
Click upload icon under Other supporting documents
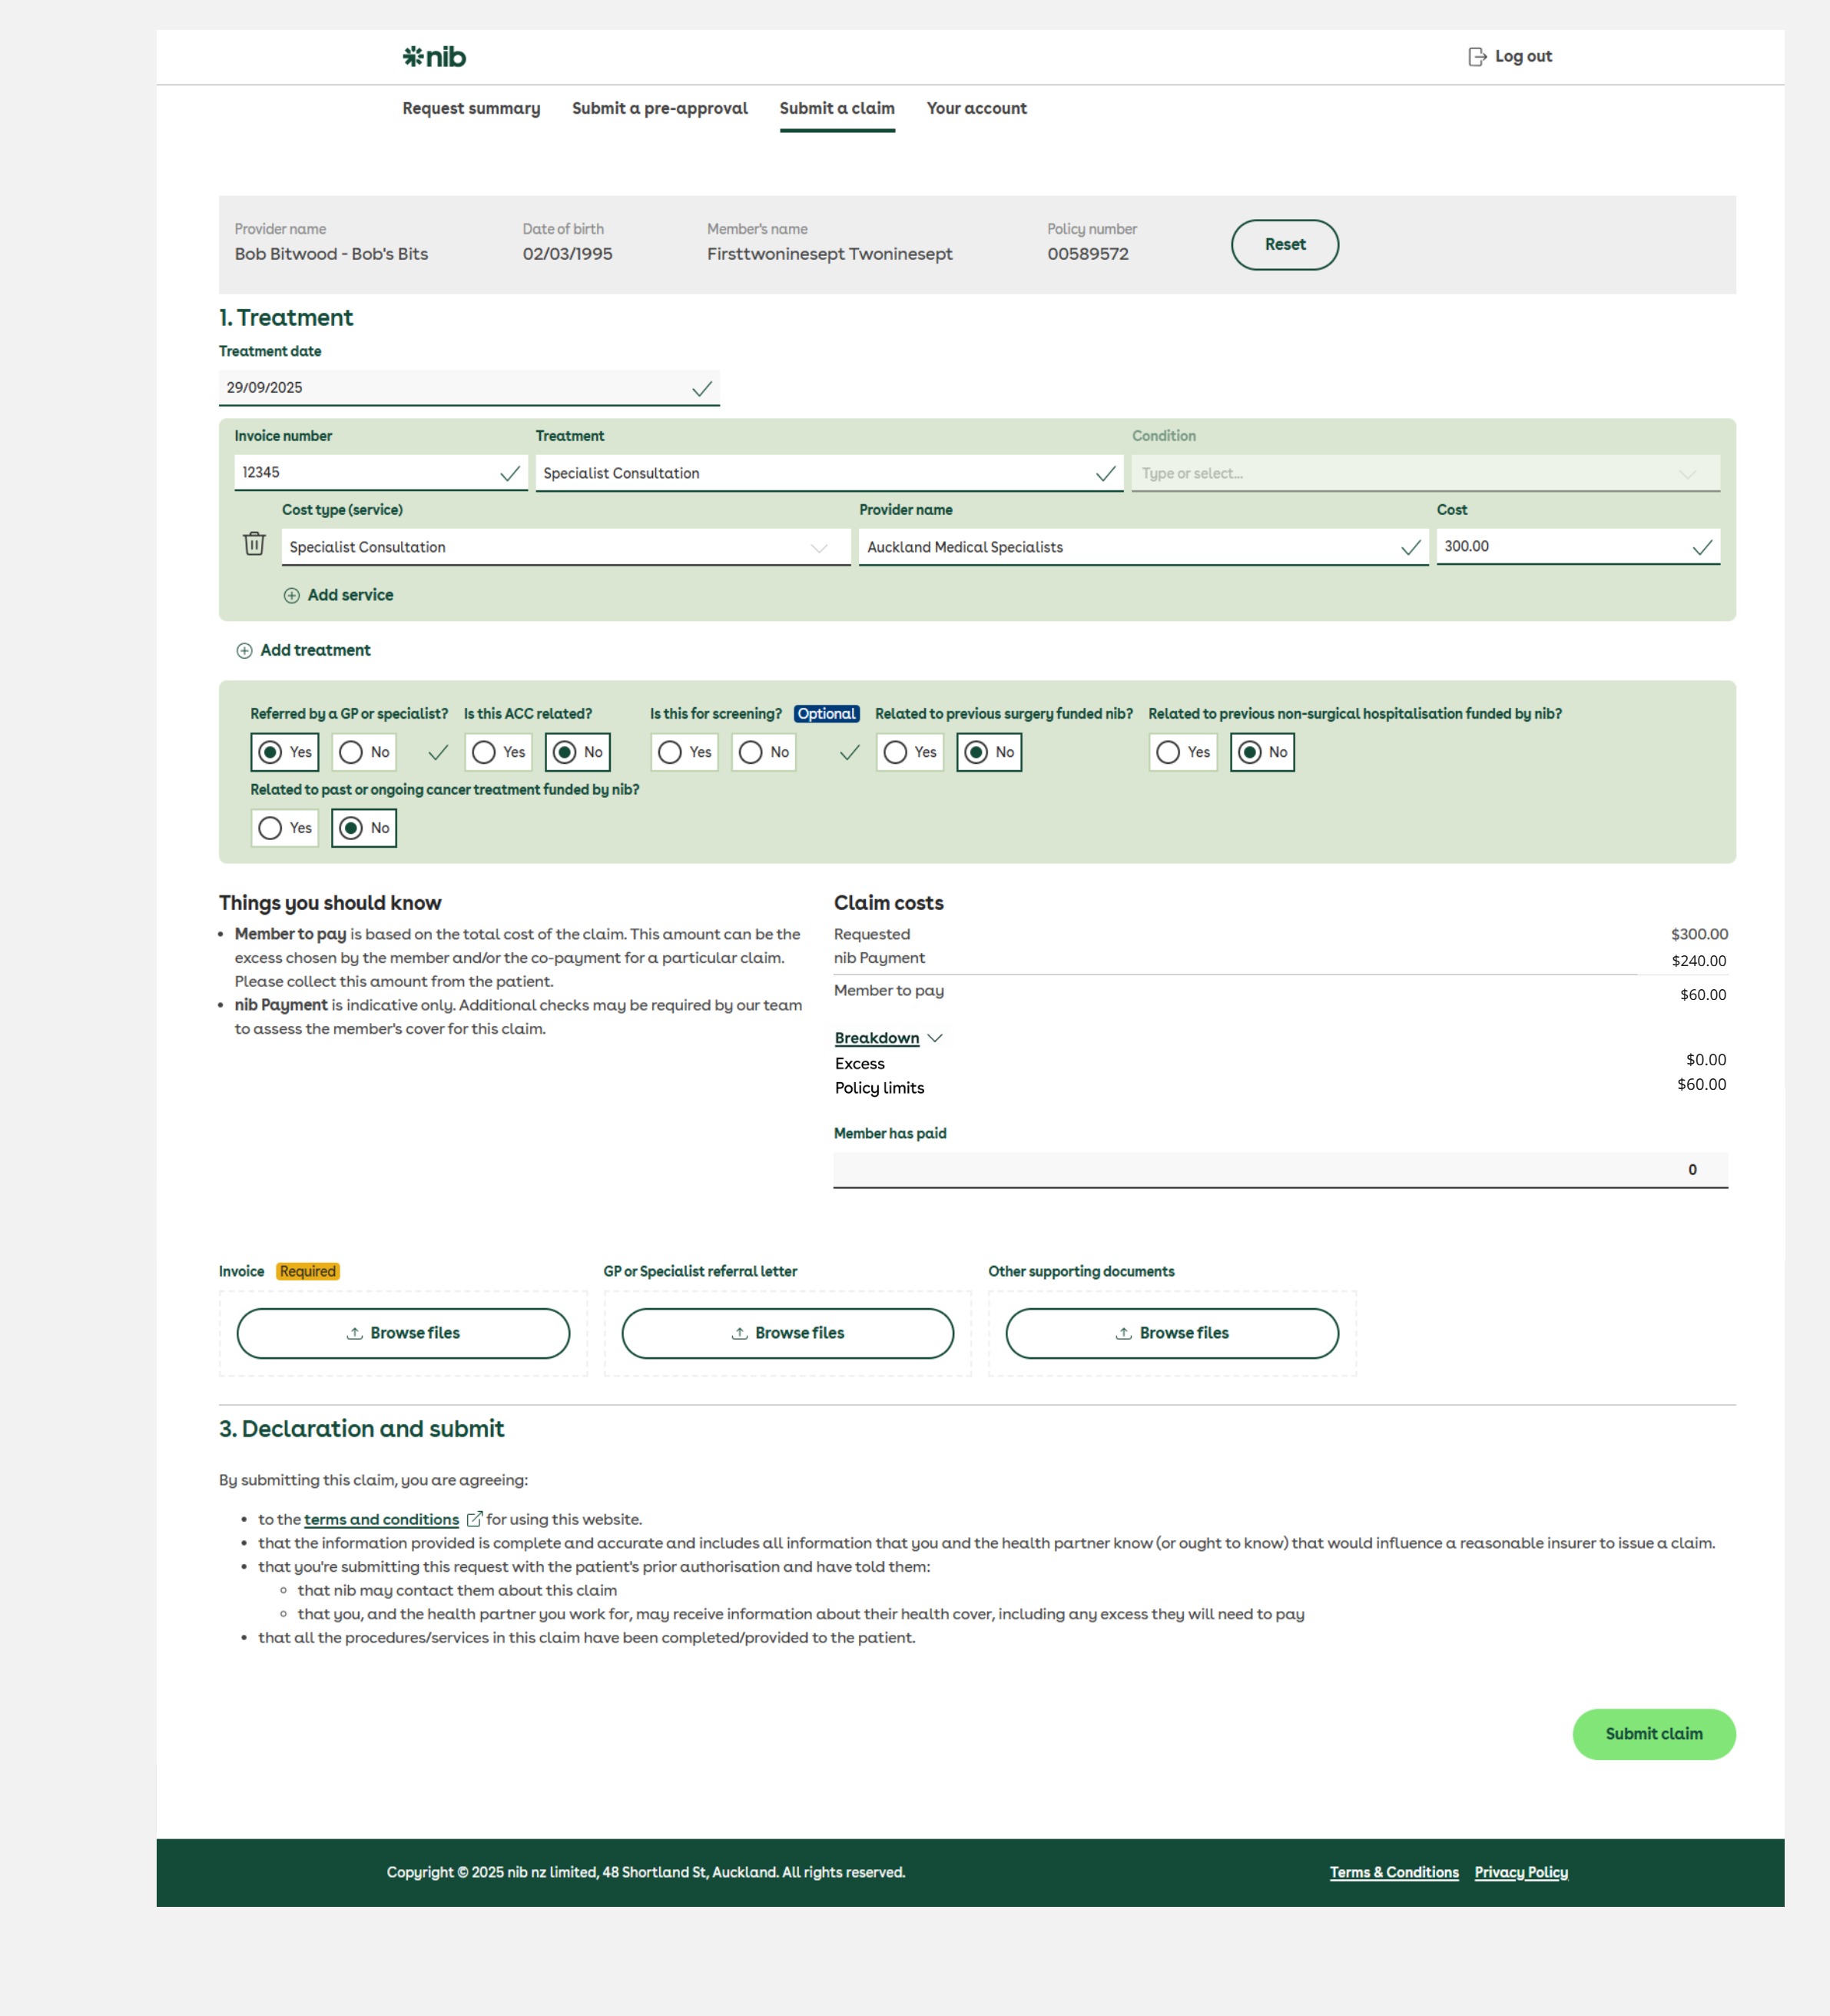(x=1123, y=1333)
